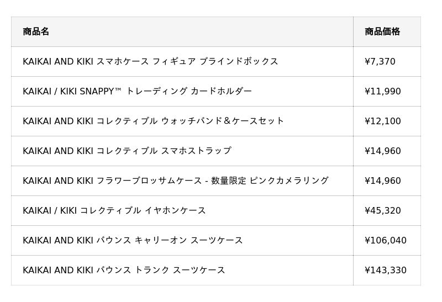442x302 pixels.
Task: Select the ¥11,990 price cell
Action: pyautogui.click(x=383, y=91)
